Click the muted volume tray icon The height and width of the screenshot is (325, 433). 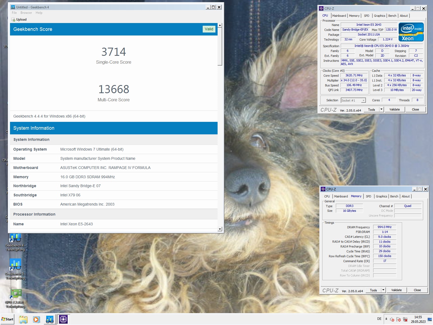pyautogui.click(x=392, y=319)
